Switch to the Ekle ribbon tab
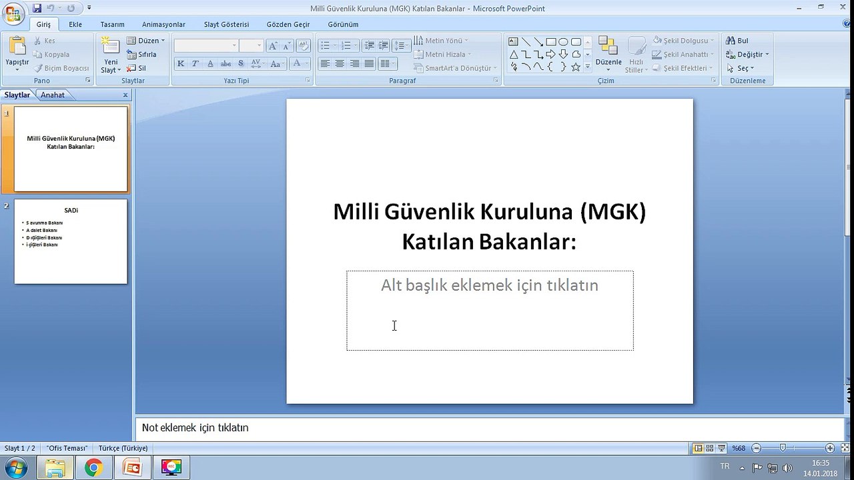This screenshot has width=854, height=480. (x=75, y=24)
